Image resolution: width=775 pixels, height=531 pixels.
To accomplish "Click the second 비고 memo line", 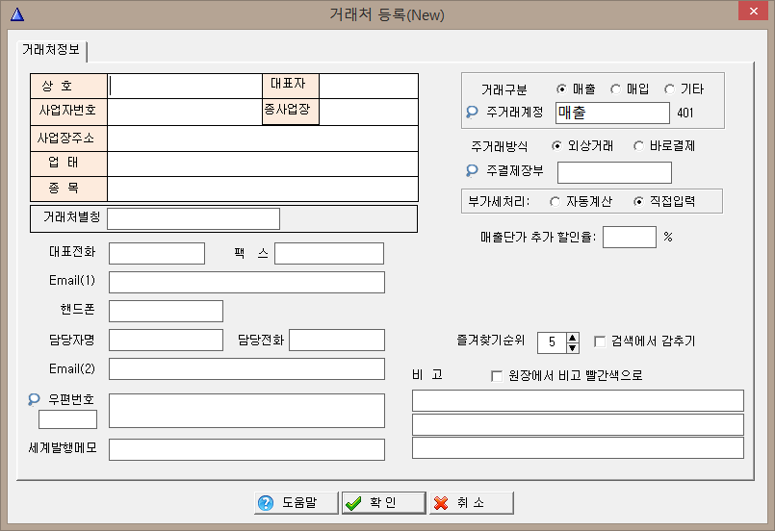I will 578,424.
